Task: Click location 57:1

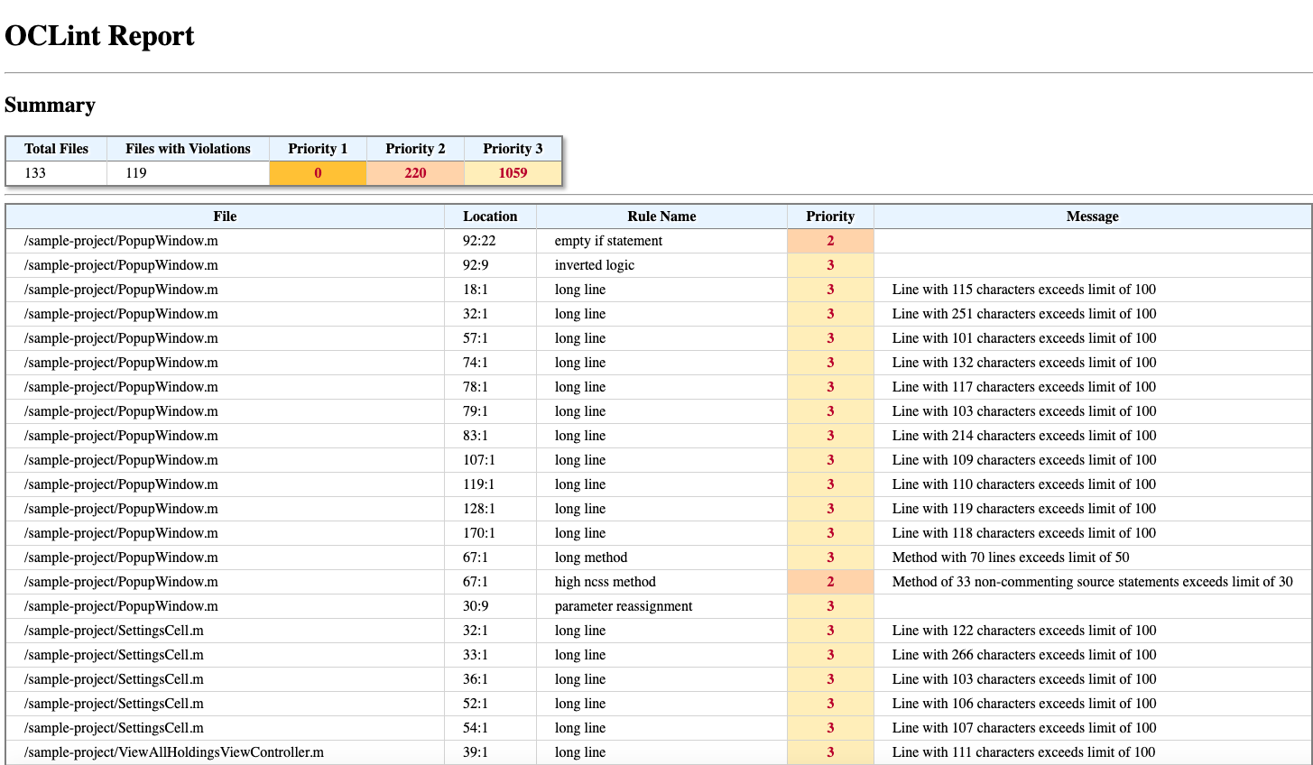Action: pos(476,338)
